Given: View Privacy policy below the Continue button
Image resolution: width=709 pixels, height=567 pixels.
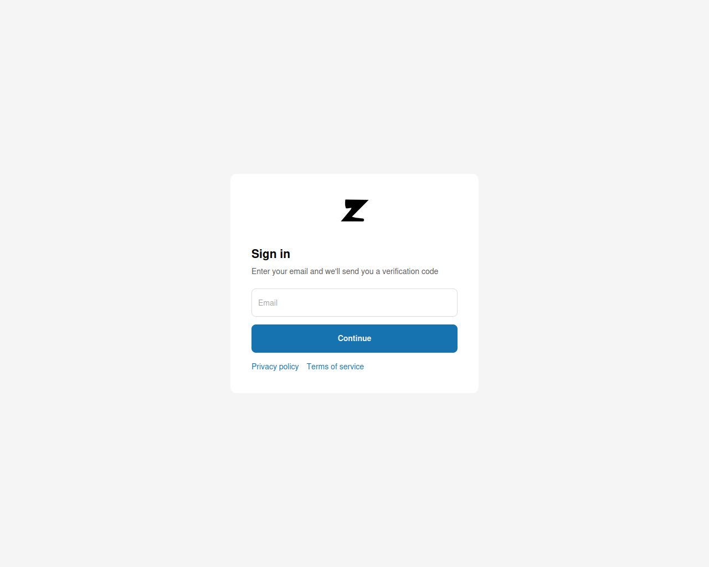Looking at the screenshot, I should point(275,367).
